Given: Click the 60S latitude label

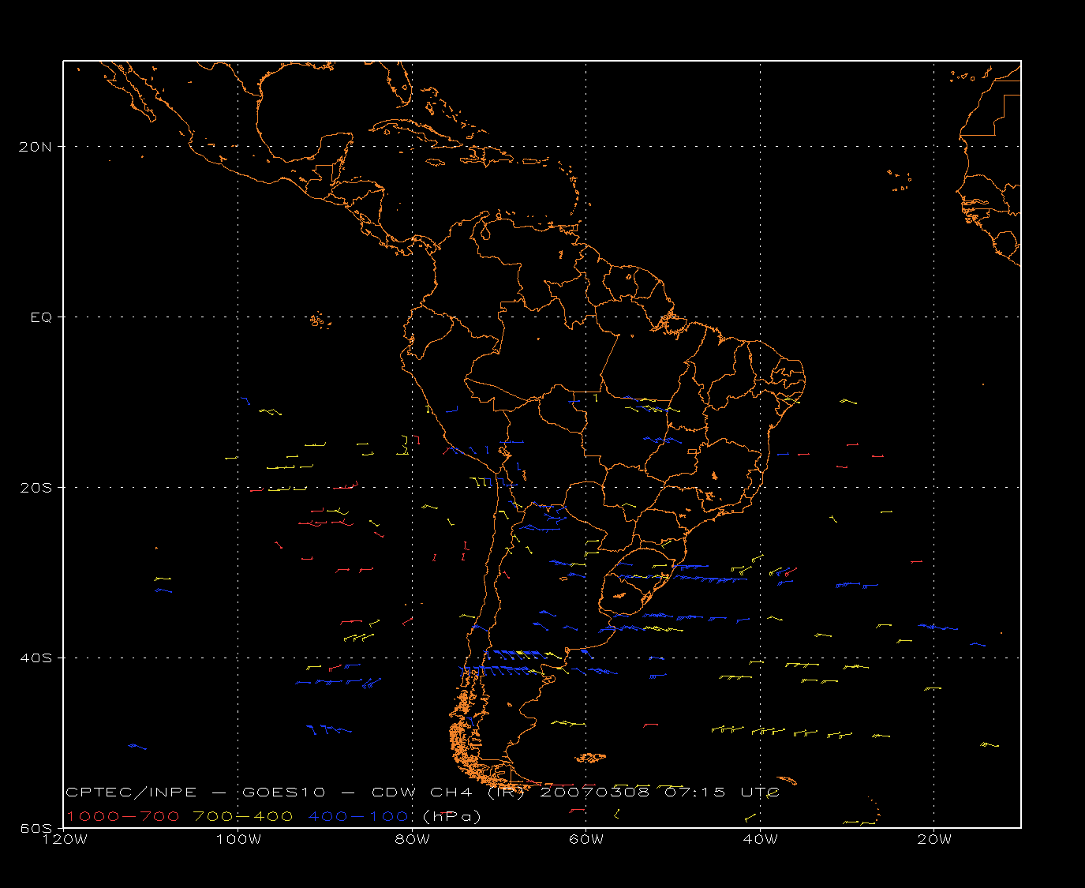Looking at the screenshot, I should click(36, 828).
